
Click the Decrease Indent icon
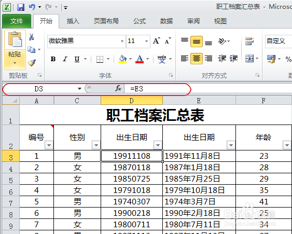(222, 59)
